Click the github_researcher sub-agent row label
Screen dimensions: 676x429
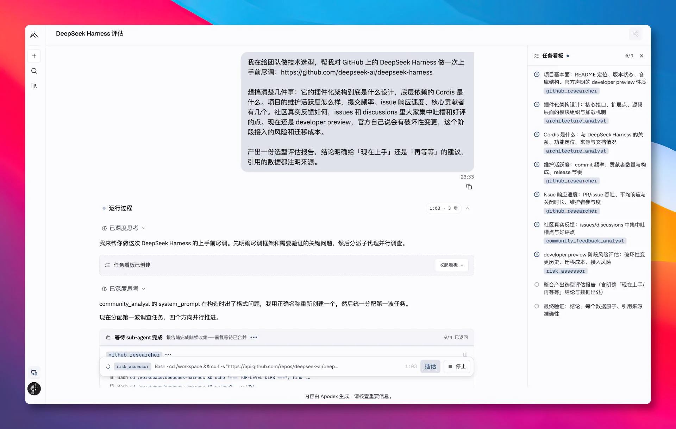click(134, 355)
